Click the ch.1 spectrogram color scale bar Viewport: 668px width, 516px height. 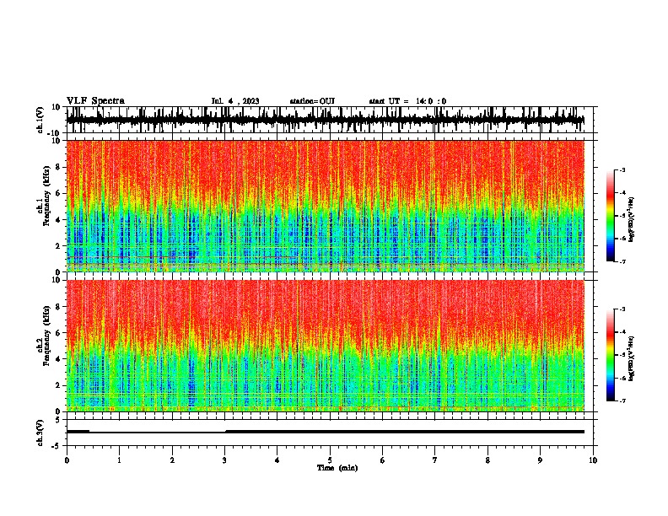610,216
